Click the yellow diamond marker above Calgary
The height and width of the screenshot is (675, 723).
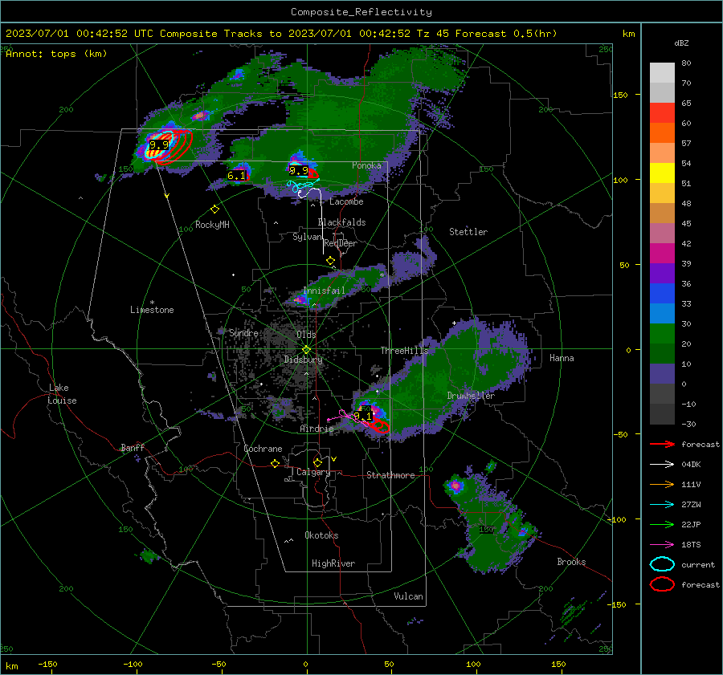tap(317, 462)
